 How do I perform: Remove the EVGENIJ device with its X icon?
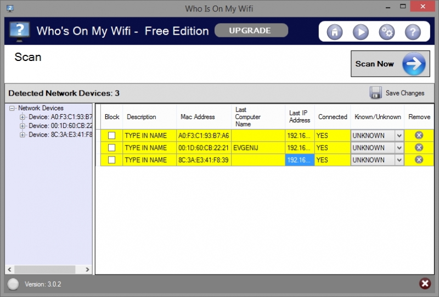tap(419, 147)
